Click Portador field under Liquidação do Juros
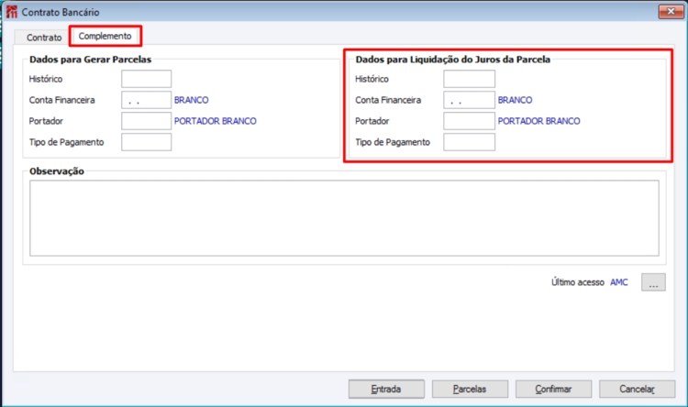The height and width of the screenshot is (407, 688). (x=469, y=121)
